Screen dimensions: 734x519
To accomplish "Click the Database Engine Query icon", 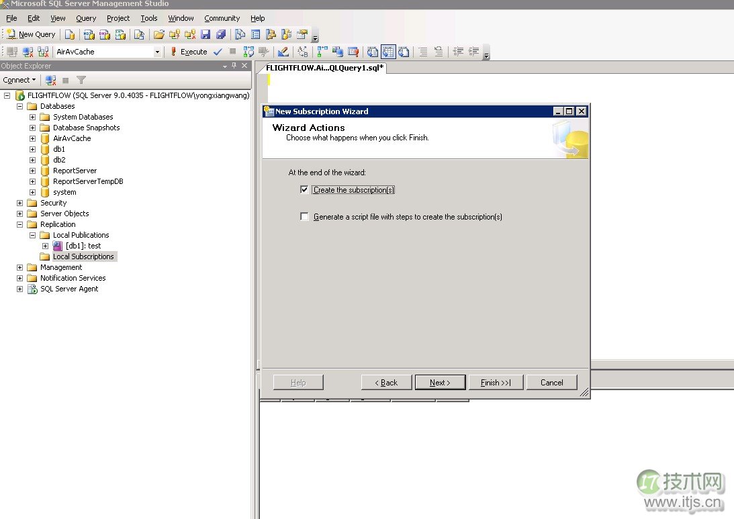I will tap(70, 34).
